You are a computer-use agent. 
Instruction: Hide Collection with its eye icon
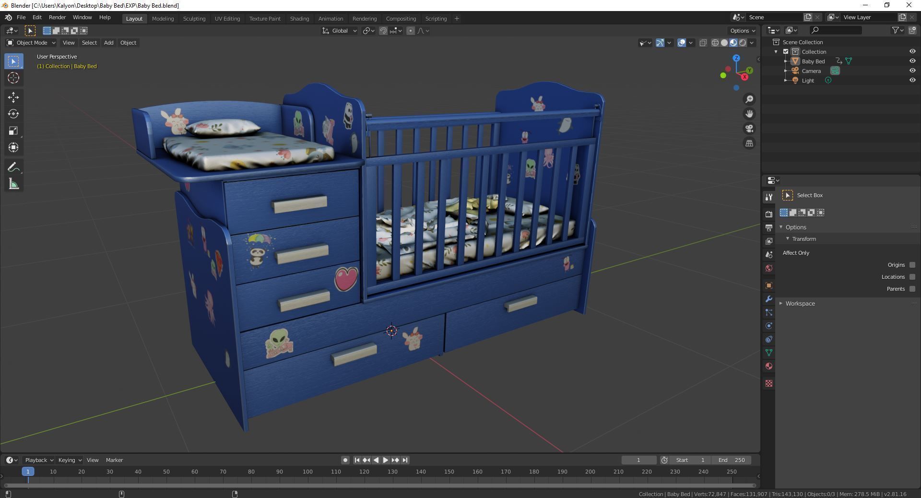[x=912, y=51]
